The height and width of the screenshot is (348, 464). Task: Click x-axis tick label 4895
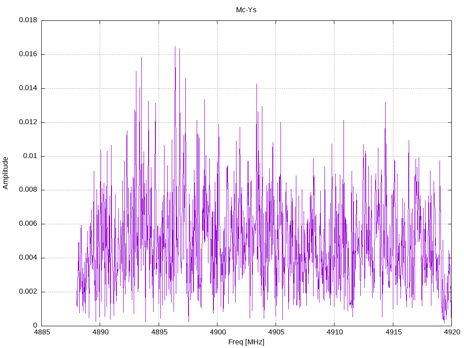pos(159,332)
